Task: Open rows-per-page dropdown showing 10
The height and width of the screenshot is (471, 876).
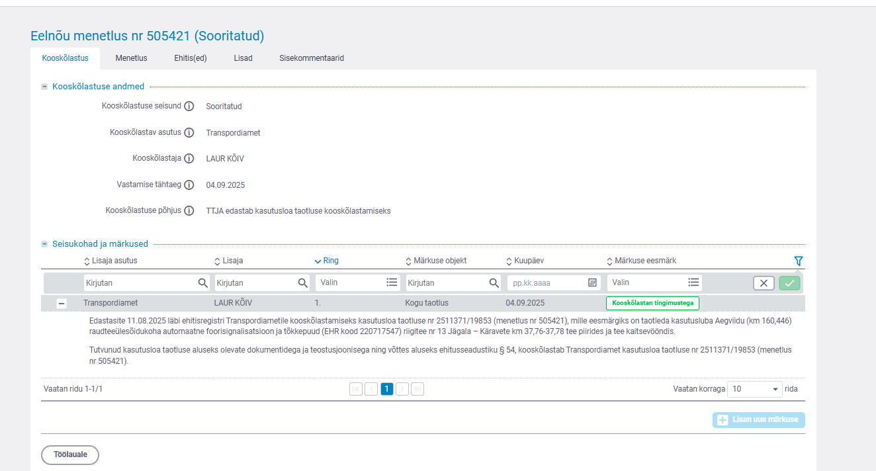Action: coord(754,389)
